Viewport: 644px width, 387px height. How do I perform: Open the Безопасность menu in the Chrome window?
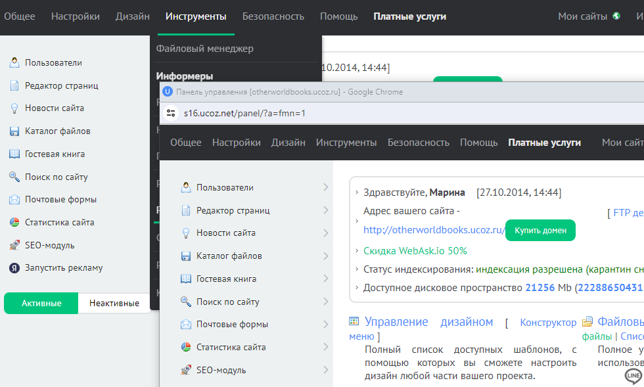coord(419,143)
